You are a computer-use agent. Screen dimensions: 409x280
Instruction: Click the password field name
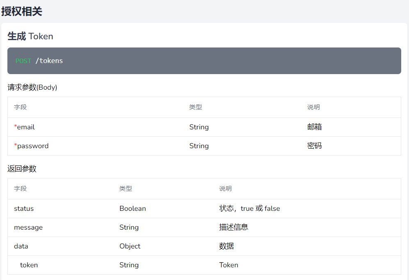click(x=32, y=146)
